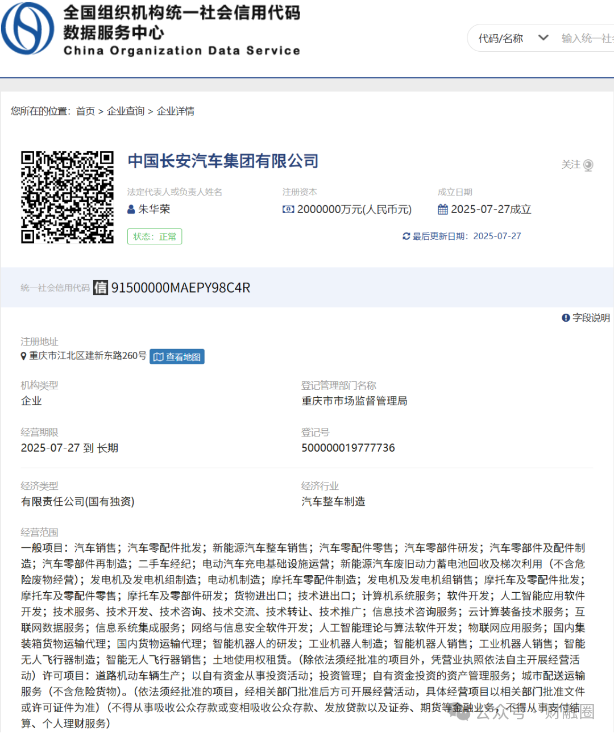Screen dimensions: 614x736
Task: Open the 代码/名称 search type dropdown
Action: coord(513,38)
